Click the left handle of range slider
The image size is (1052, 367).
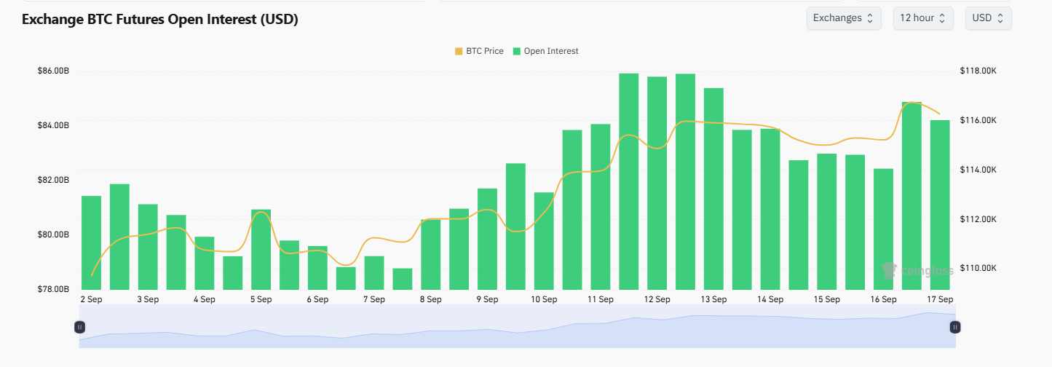(x=80, y=327)
